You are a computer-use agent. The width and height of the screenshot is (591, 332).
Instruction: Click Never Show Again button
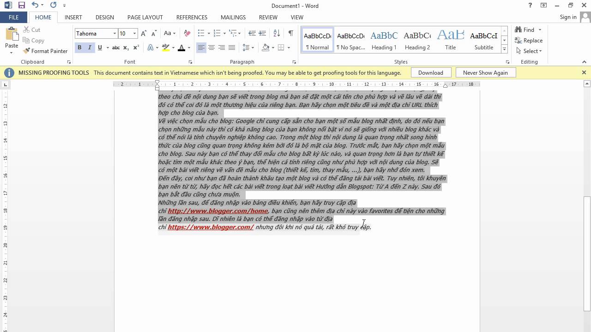[485, 72]
